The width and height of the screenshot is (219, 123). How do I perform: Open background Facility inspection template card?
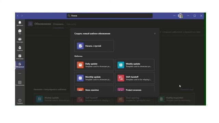[175, 99]
